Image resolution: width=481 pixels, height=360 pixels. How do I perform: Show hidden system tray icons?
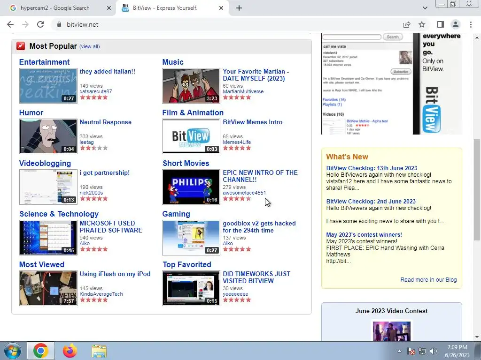pos(399,351)
